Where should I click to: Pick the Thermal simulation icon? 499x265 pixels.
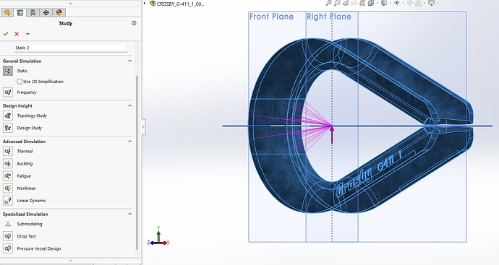[8, 151]
